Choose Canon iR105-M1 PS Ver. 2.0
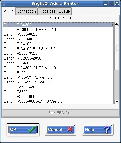Image resolution: width=121 pixels, height=143 pixels. pyautogui.click(x=58, y=77)
